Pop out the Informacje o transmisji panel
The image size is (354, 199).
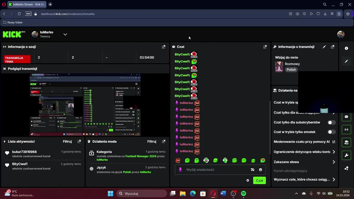(x=332, y=47)
